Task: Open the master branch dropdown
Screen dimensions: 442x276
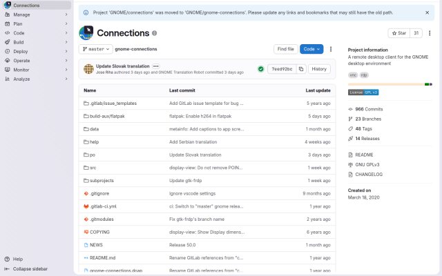Action: 96,49
